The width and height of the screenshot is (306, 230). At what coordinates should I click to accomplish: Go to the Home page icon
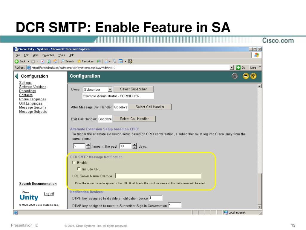coord(55,61)
